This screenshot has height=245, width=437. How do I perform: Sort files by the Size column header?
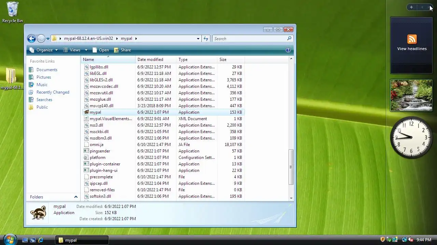tap(231, 60)
